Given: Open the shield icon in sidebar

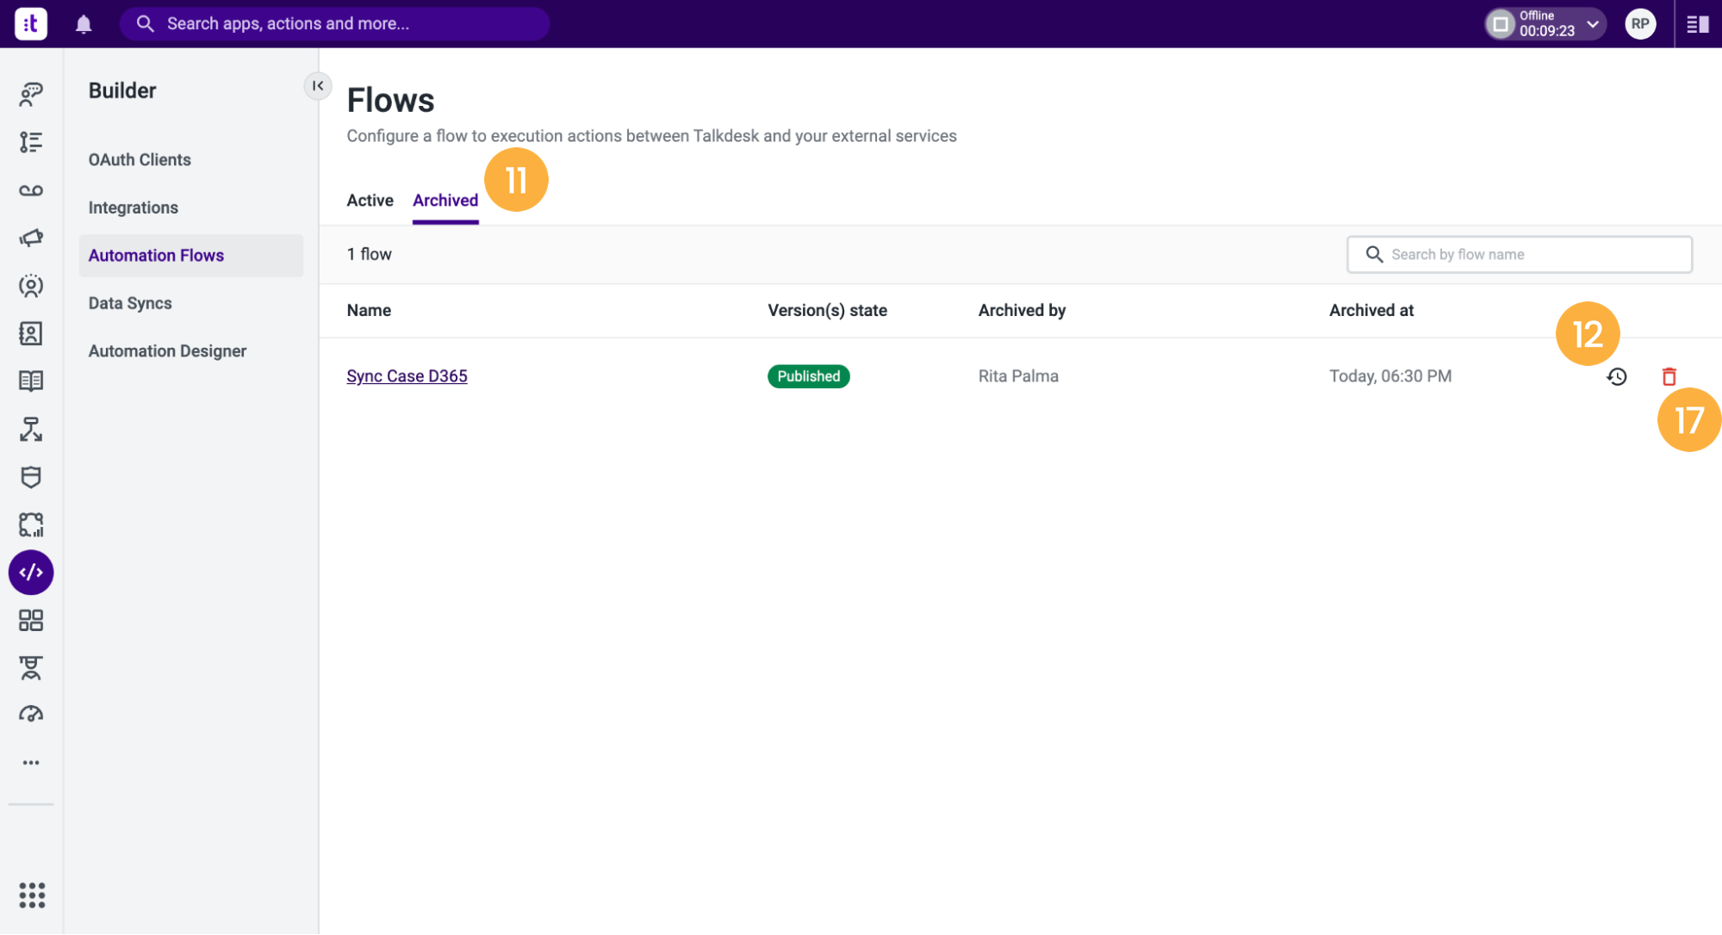Looking at the screenshot, I should (x=31, y=477).
